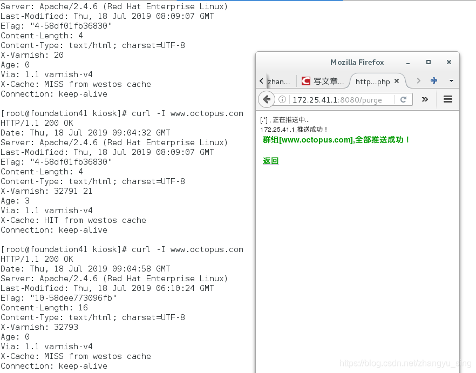Click 'Age: 3' line in terminal
Image resolution: width=476 pixels, height=373 pixels.
15,201
